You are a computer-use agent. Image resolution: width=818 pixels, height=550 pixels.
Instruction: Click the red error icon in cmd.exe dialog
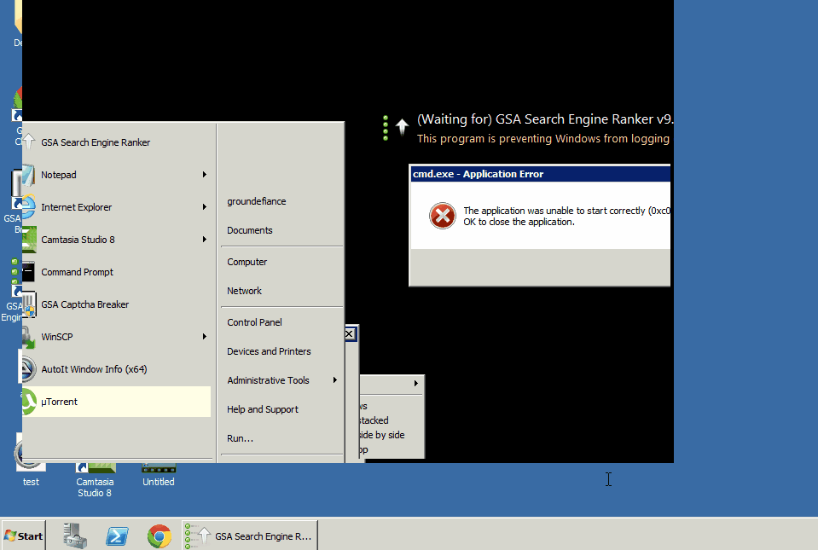(443, 216)
